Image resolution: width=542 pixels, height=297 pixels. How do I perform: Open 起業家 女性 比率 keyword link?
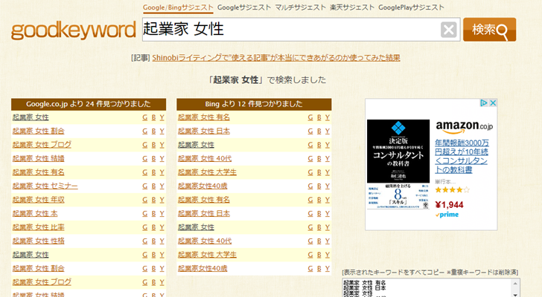[39, 227]
